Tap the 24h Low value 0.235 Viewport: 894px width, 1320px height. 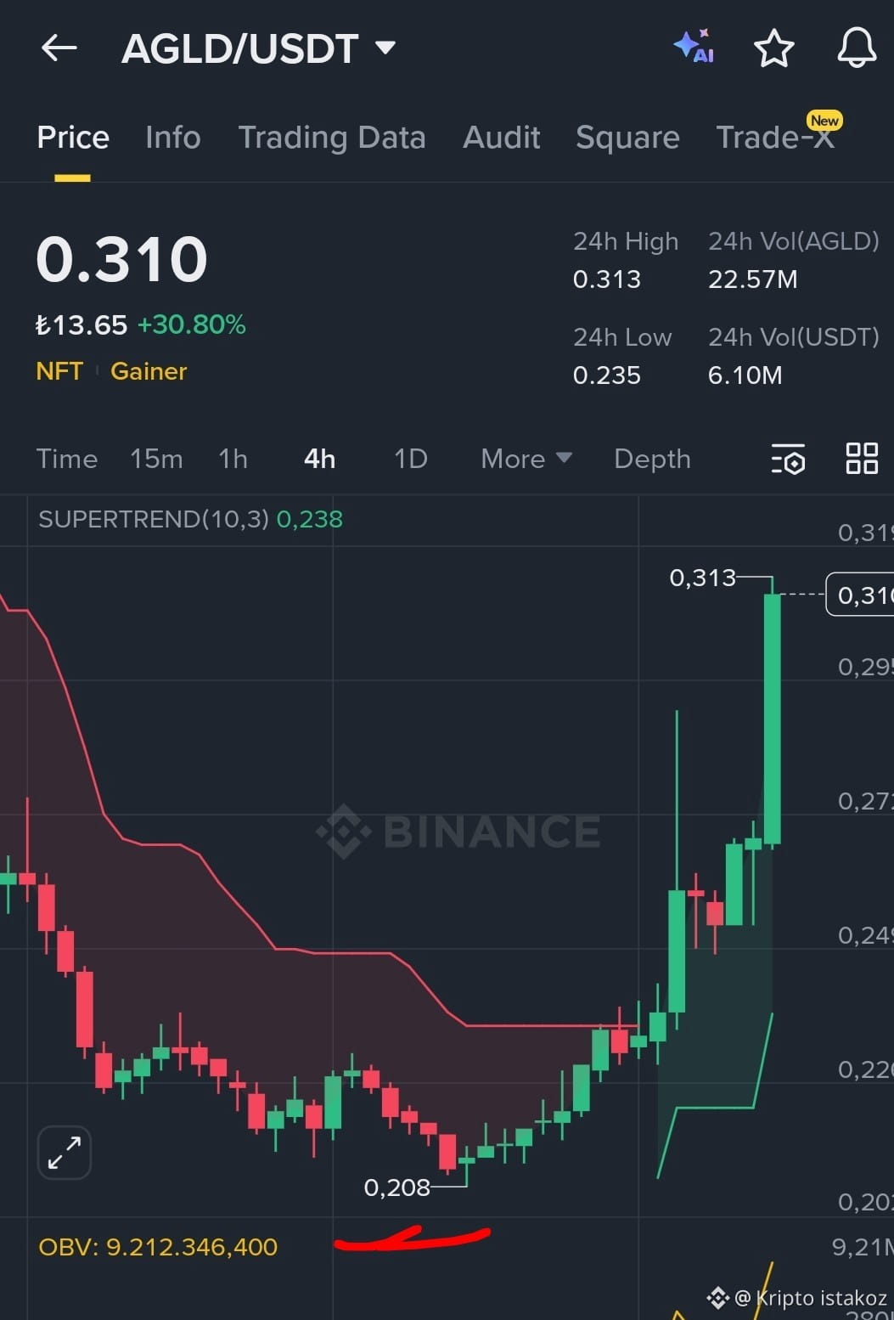pyautogui.click(x=607, y=375)
